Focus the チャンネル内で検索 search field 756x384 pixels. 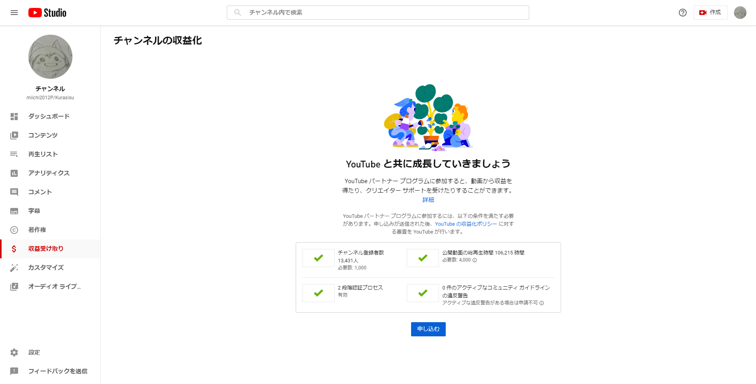click(x=378, y=13)
